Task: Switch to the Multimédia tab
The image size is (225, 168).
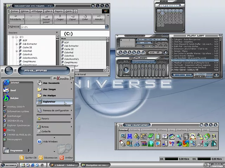Action: (134, 130)
